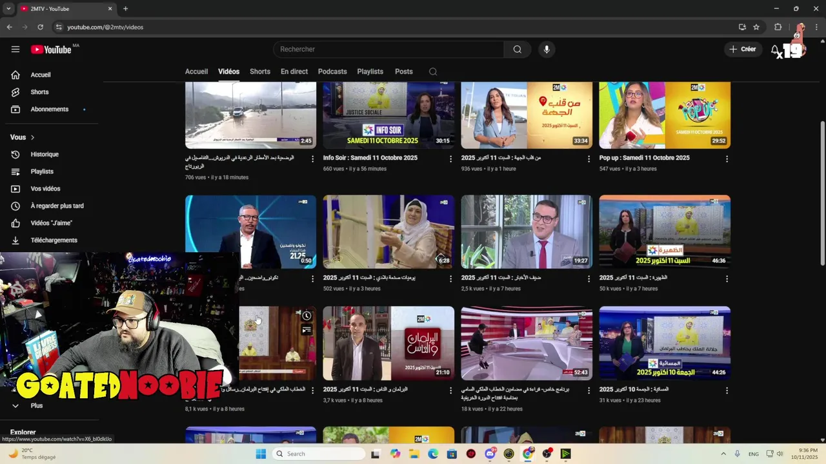Screen dimensions: 826x464
Task: Open video title Info Soir : Samedi 11 Octobre 2025
Action: [x=370, y=158]
